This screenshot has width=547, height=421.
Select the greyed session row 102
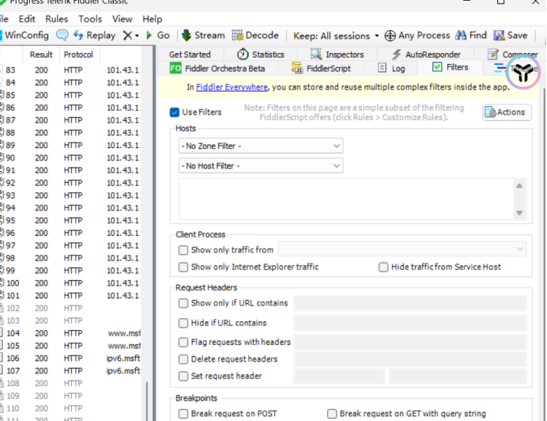pos(70,308)
